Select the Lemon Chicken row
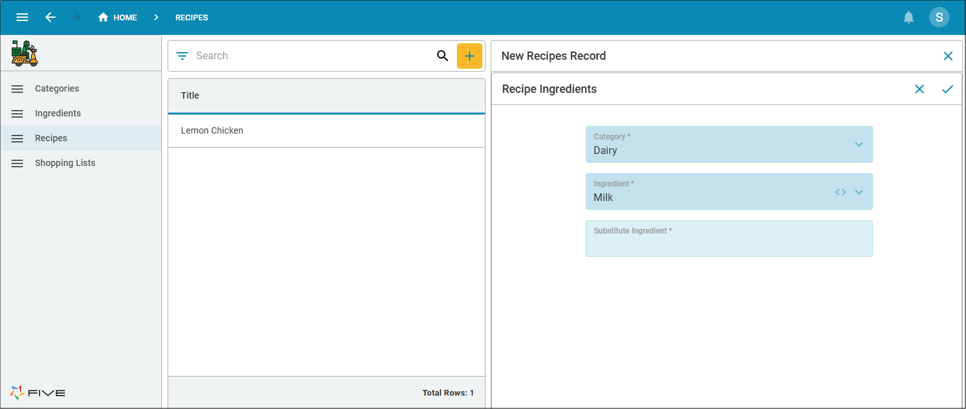 pos(326,130)
